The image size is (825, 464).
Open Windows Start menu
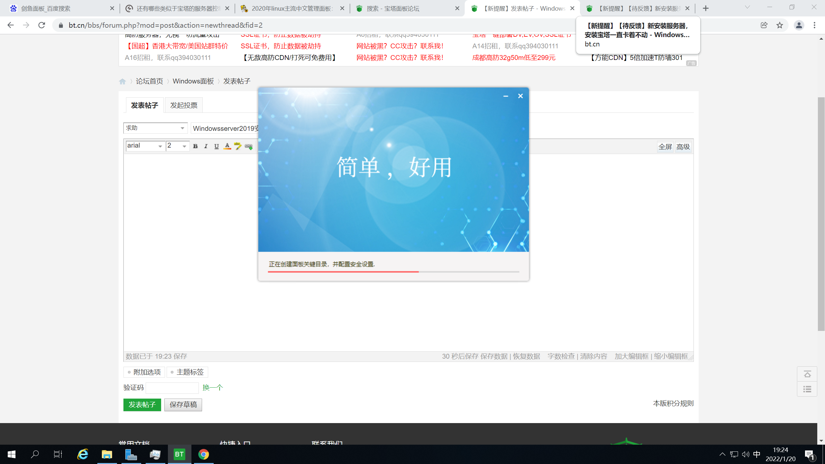click(x=12, y=454)
